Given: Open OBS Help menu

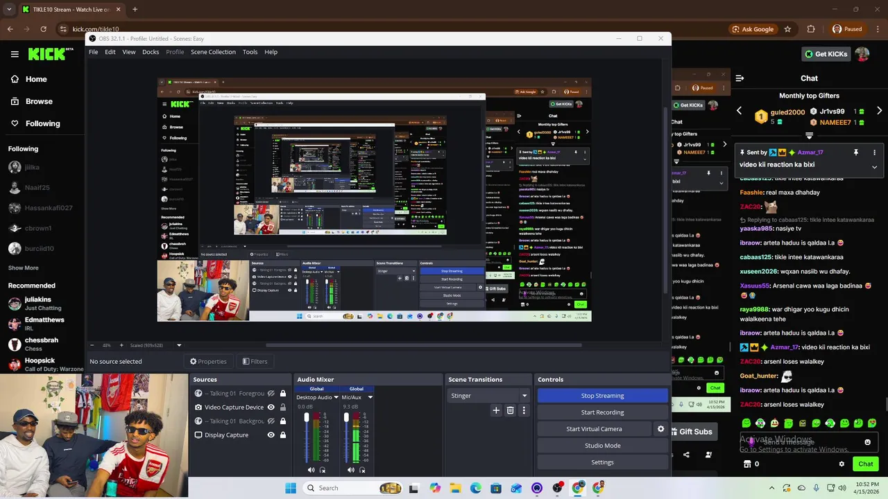Looking at the screenshot, I should (x=271, y=52).
